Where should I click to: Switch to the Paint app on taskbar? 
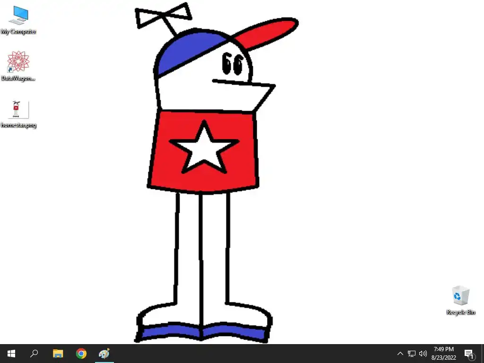[104, 354]
